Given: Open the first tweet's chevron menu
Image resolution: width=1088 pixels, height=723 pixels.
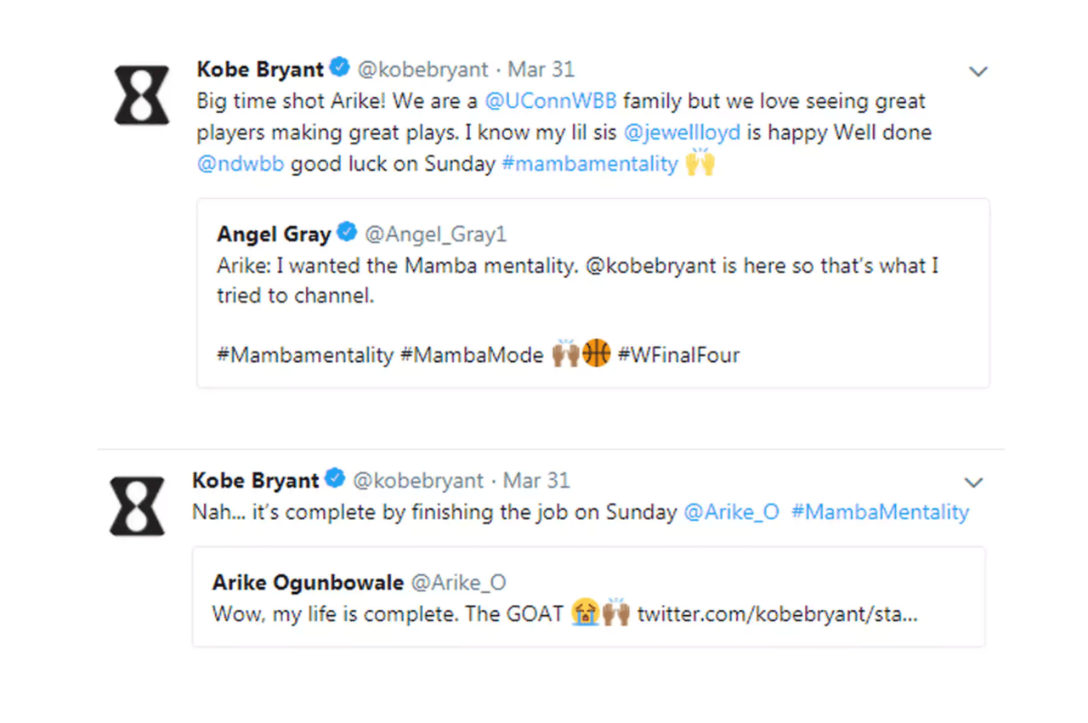Looking at the screenshot, I should click(x=978, y=71).
